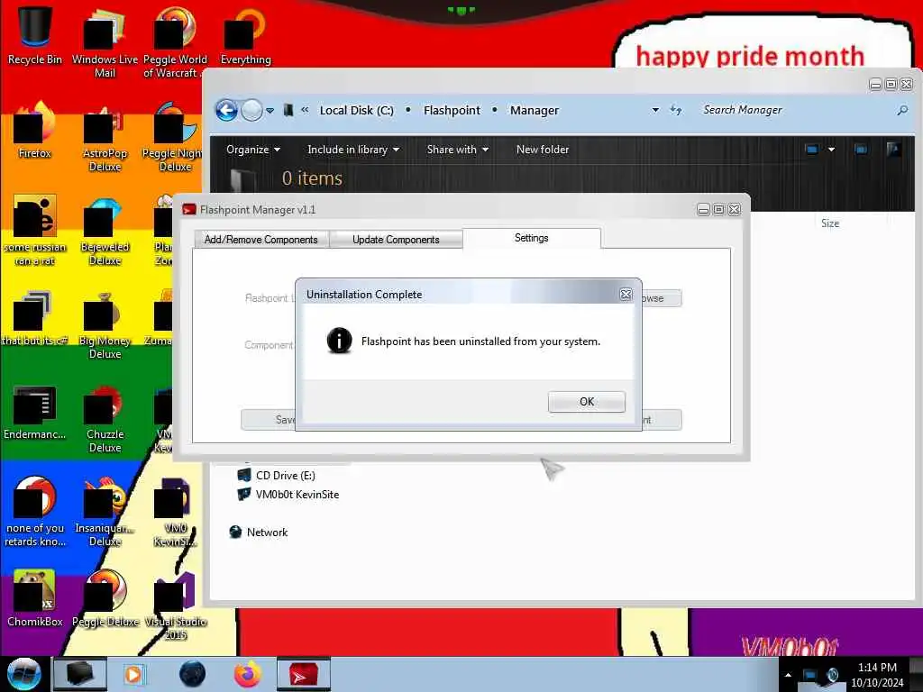Open Share with menu
923x692 pixels.
coord(457,150)
